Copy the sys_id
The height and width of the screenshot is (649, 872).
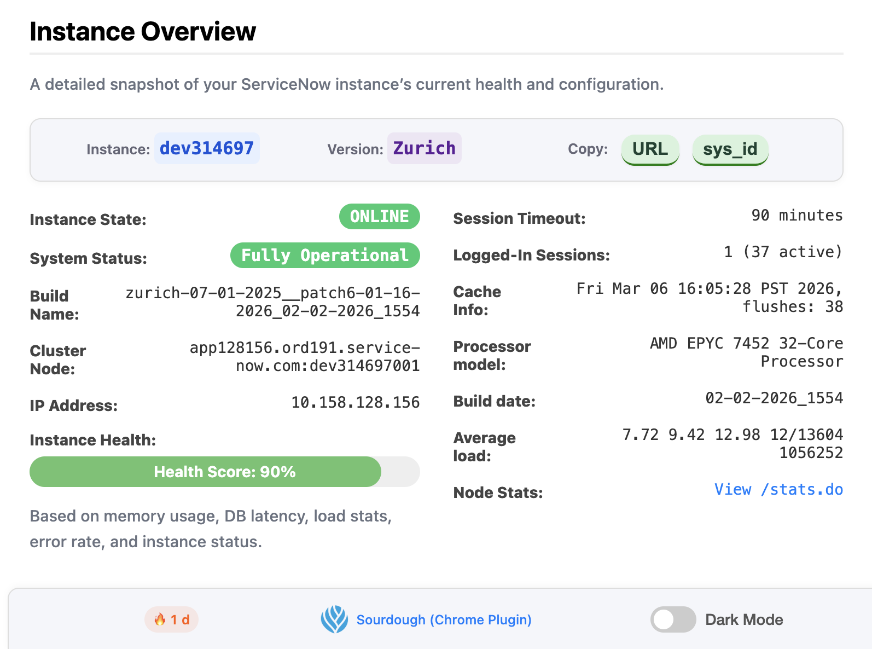pos(730,149)
